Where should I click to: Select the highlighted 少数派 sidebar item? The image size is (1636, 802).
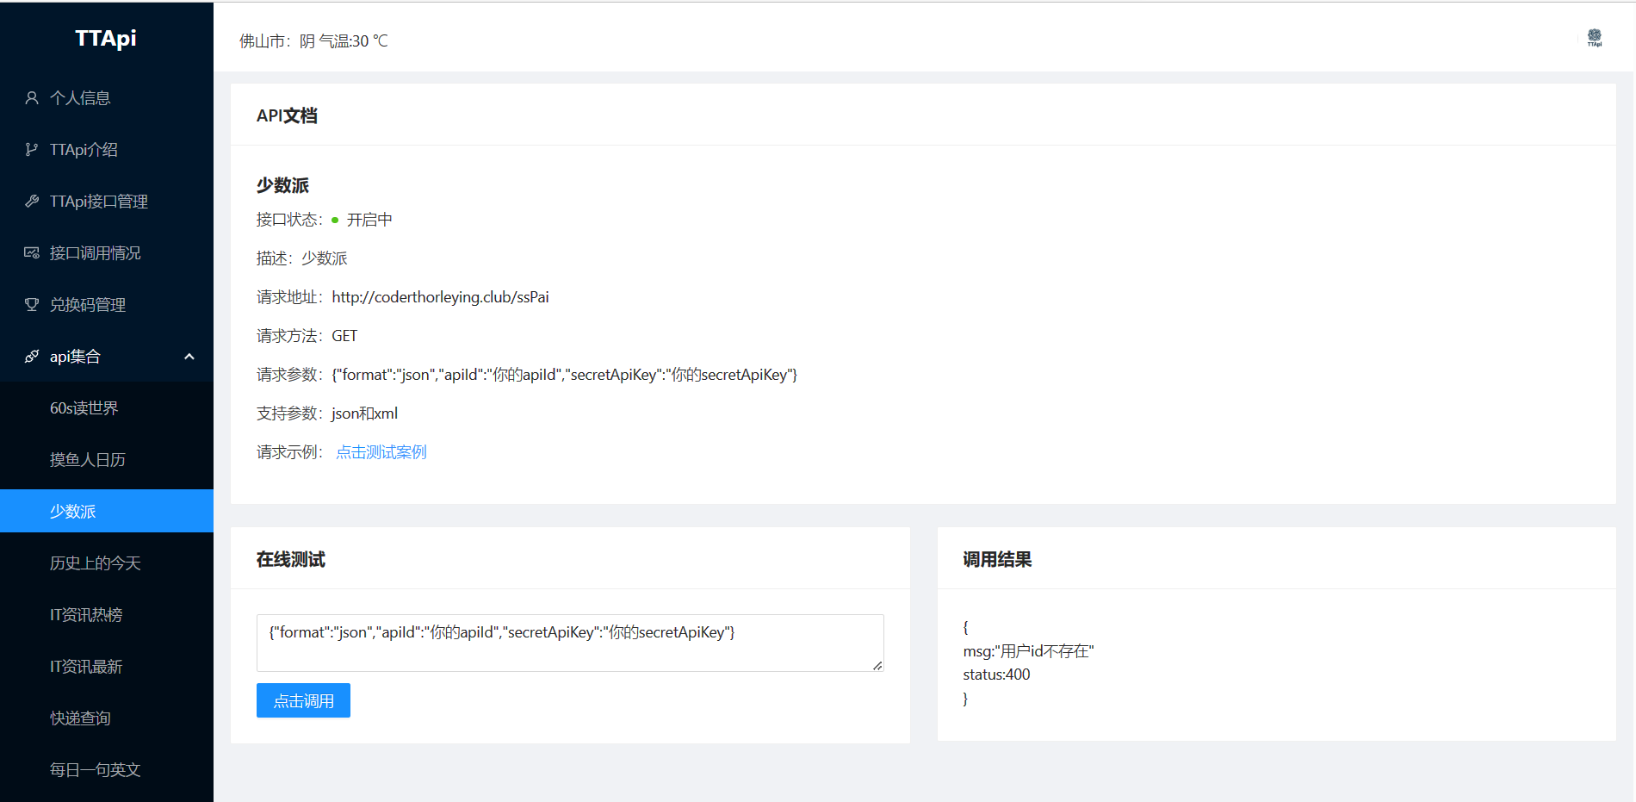pos(107,511)
